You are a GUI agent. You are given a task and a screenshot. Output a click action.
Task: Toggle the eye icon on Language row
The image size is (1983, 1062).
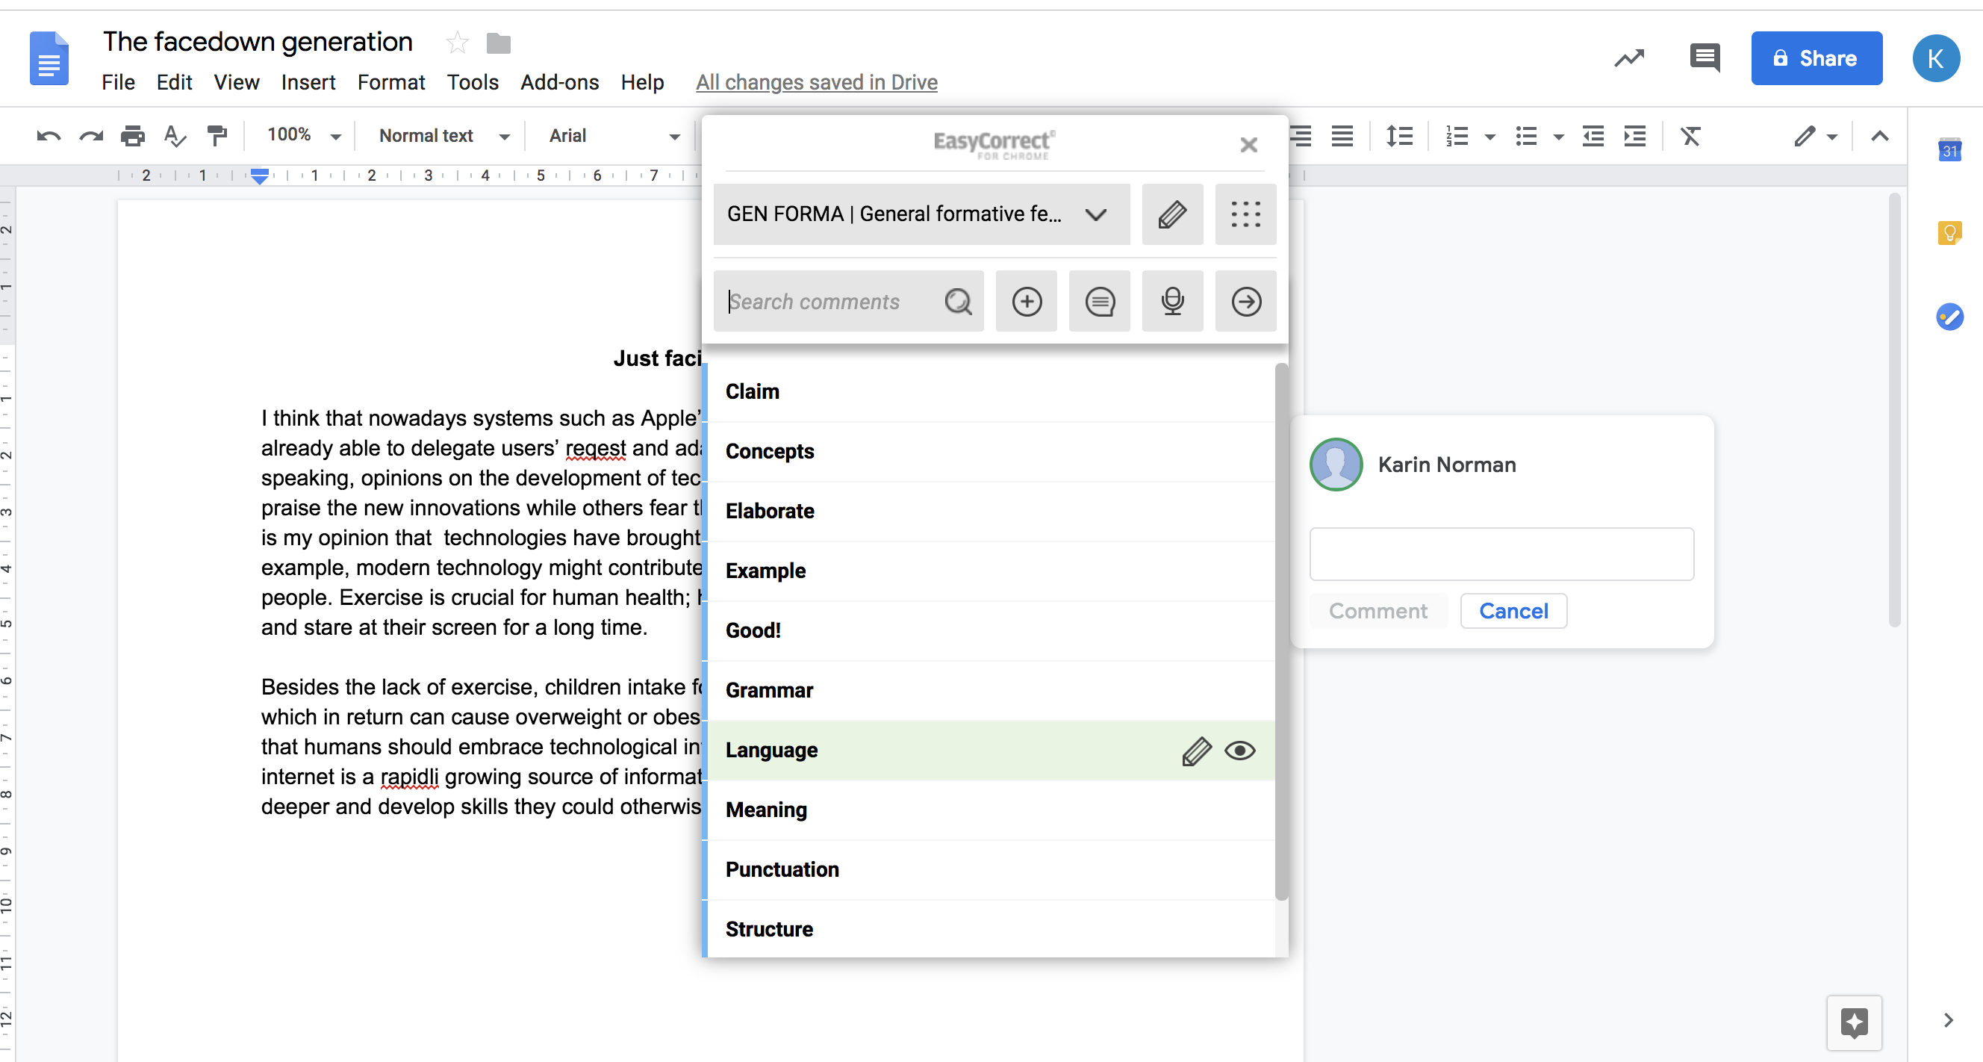click(1239, 750)
